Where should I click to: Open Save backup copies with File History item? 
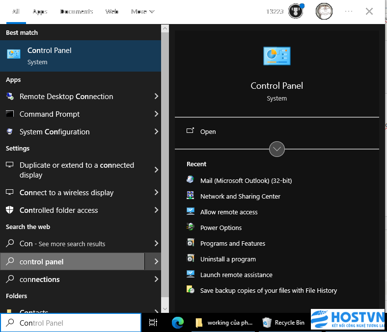269,290
